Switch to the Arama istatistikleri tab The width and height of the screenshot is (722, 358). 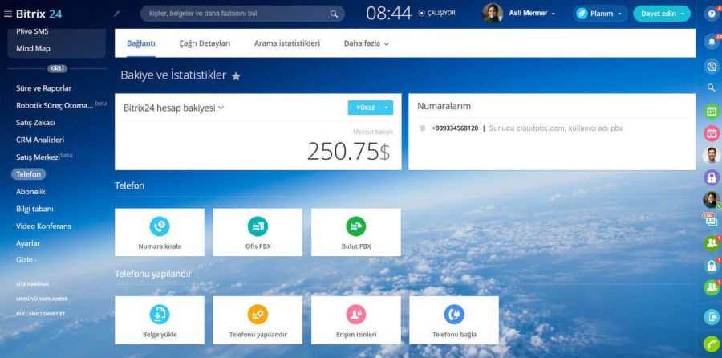coord(287,44)
